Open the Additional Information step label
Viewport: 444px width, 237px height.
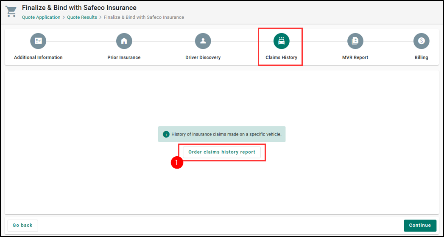[38, 57]
